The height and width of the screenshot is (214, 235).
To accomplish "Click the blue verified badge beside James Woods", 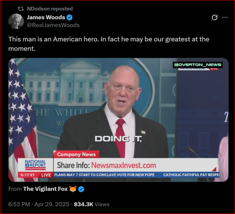I will point(70,17).
